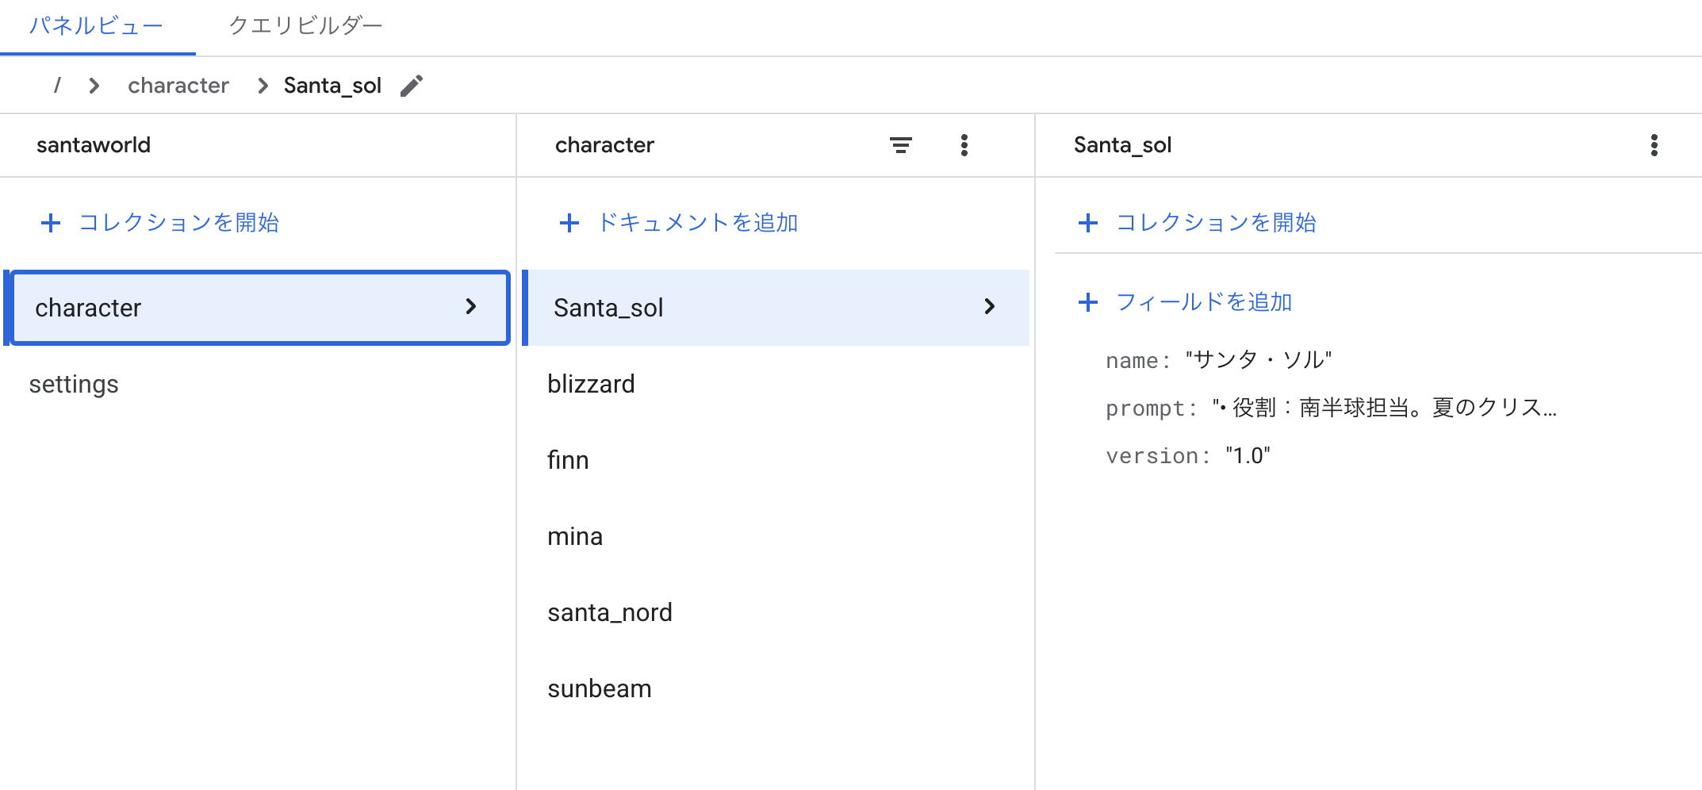Click plus icon for adding a document
This screenshot has width=1702, height=790.
[x=569, y=223]
